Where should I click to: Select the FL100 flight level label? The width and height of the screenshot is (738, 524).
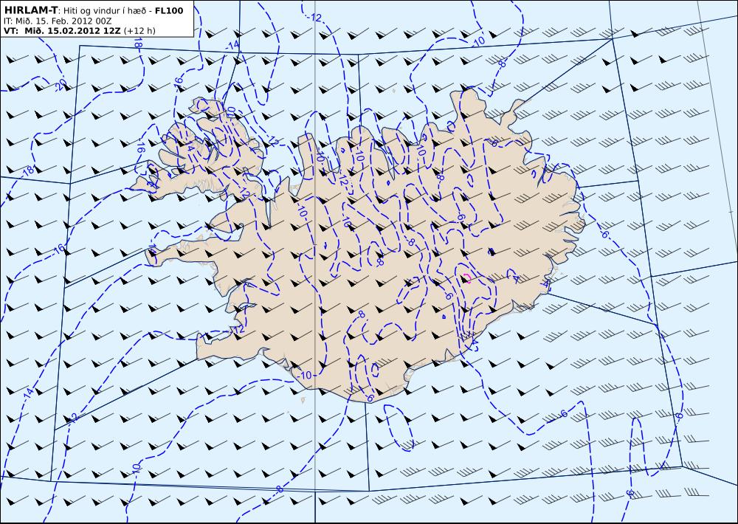[169, 10]
